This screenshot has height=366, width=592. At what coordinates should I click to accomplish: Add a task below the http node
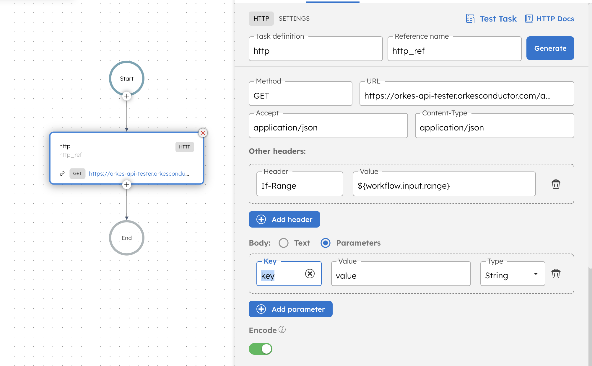[127, 185]
